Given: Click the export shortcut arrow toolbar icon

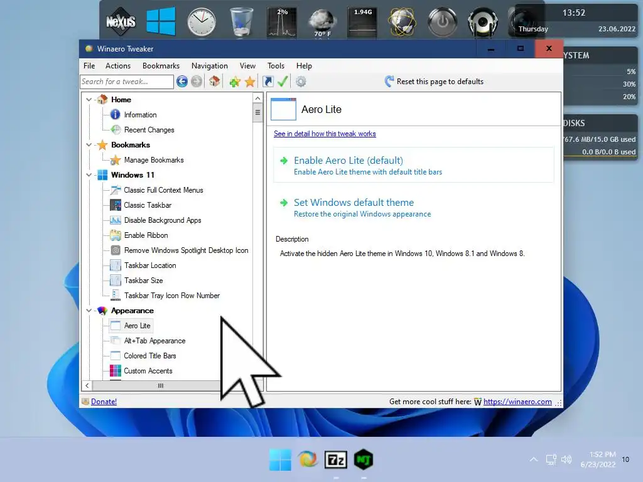Looking at the screenshot, I should 267,82.
